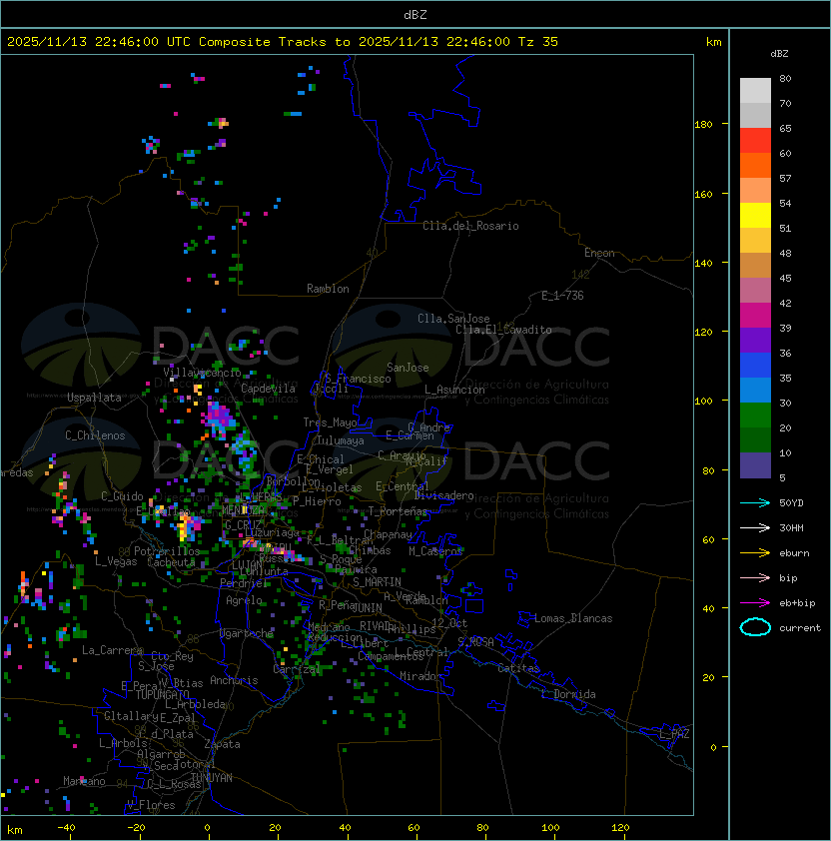This screenshot has width=831, height=841.
Task: Click the cyan 'current' ellipse icon
Action: click(x=755, y=627)
